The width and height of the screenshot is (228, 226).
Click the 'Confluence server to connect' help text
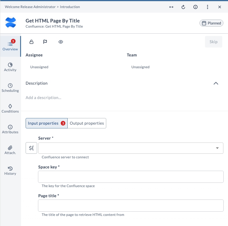pyautogui.click(x=65, y=157)
